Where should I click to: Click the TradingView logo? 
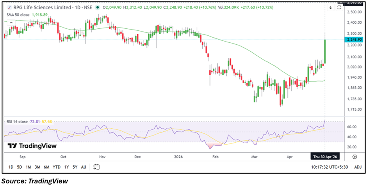pyautogui.click(x=32, y=146)
